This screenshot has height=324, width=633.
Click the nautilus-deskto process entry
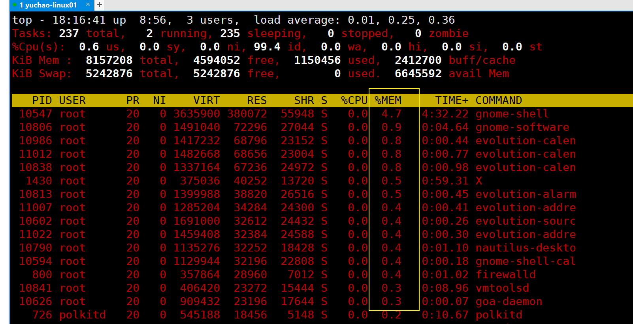tap(526, 248)
